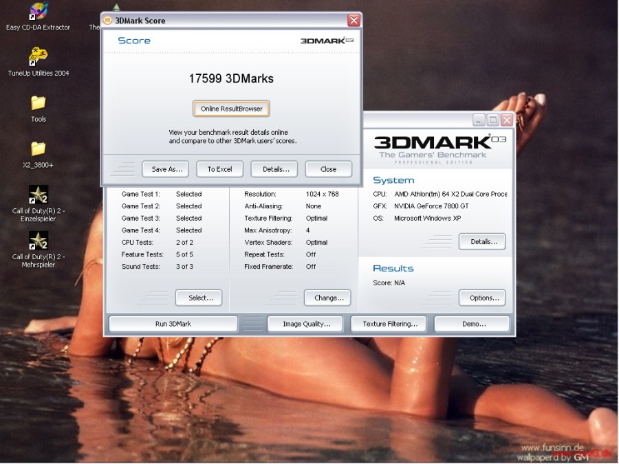Viewport: 619px width, 464px height.
Task: Click Save As in Score dialog
Action: pyautogui.click(x=165, y=169)
